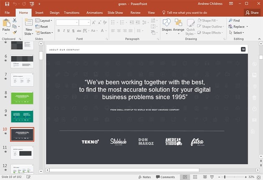Screen dimensions: 263x180
Task: Open the Section dropdown
Action: tap(45, 32)
